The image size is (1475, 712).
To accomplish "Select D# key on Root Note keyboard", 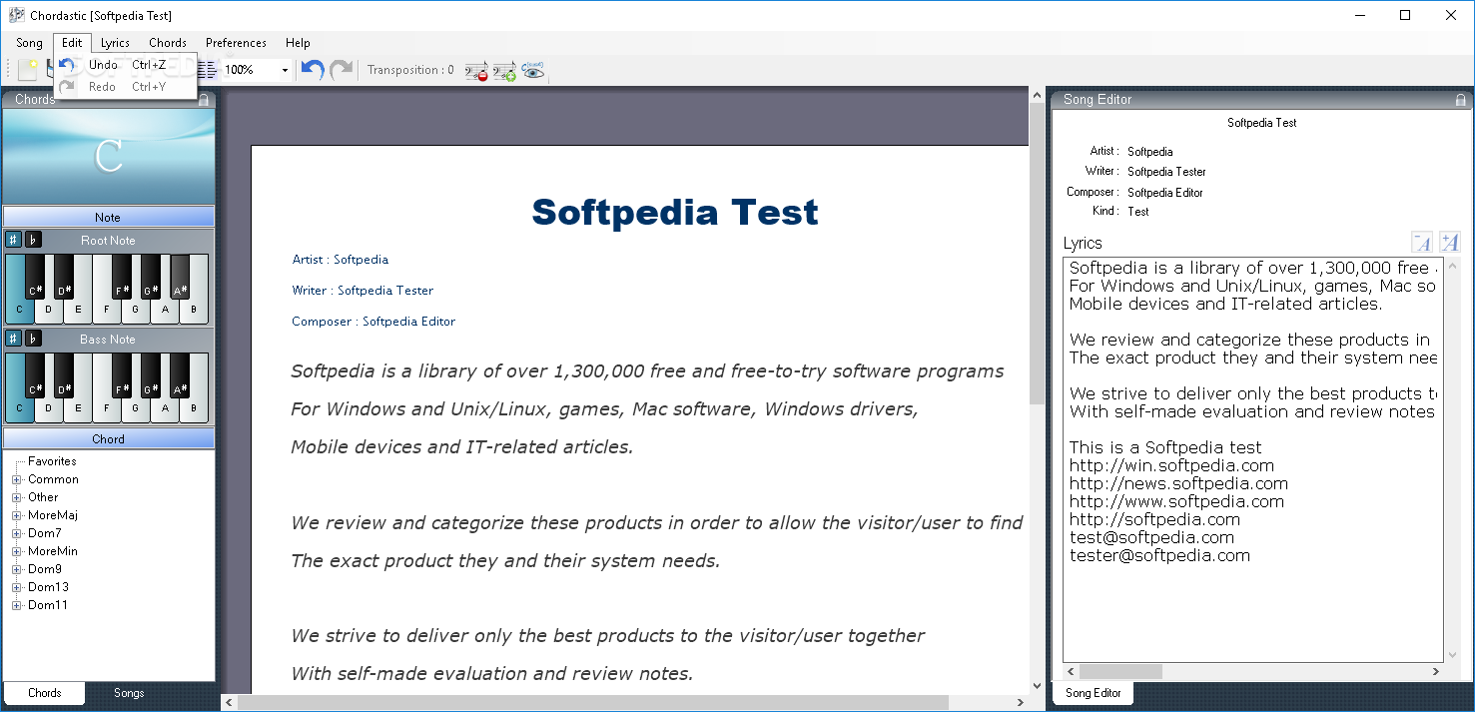I will [64, 276].
